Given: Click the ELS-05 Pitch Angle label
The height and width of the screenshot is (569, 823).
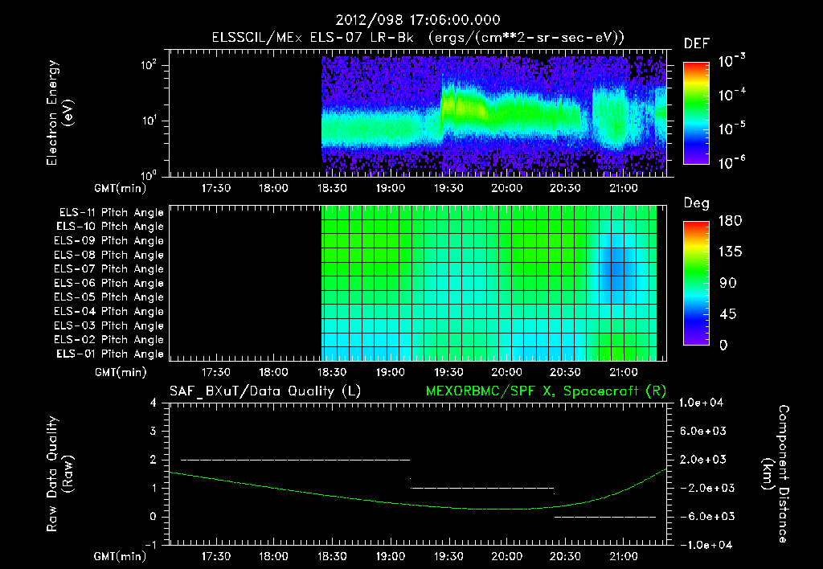Looking at the screenshot, I should click(109, 297).
